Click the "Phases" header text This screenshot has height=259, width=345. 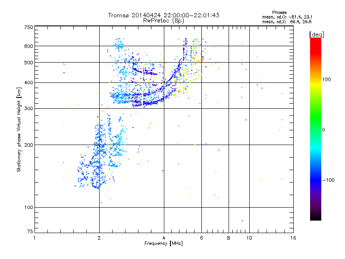(279, 13)
